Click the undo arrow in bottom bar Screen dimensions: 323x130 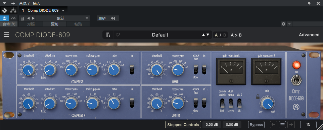pyautogui.click(x=274, y=125)
